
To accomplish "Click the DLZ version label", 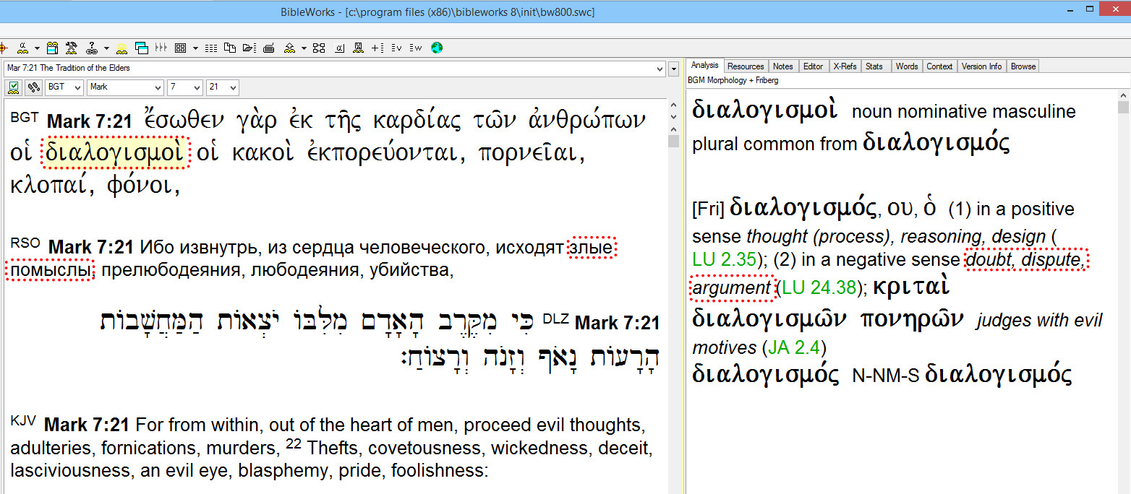I will click(x=555, y=318).
